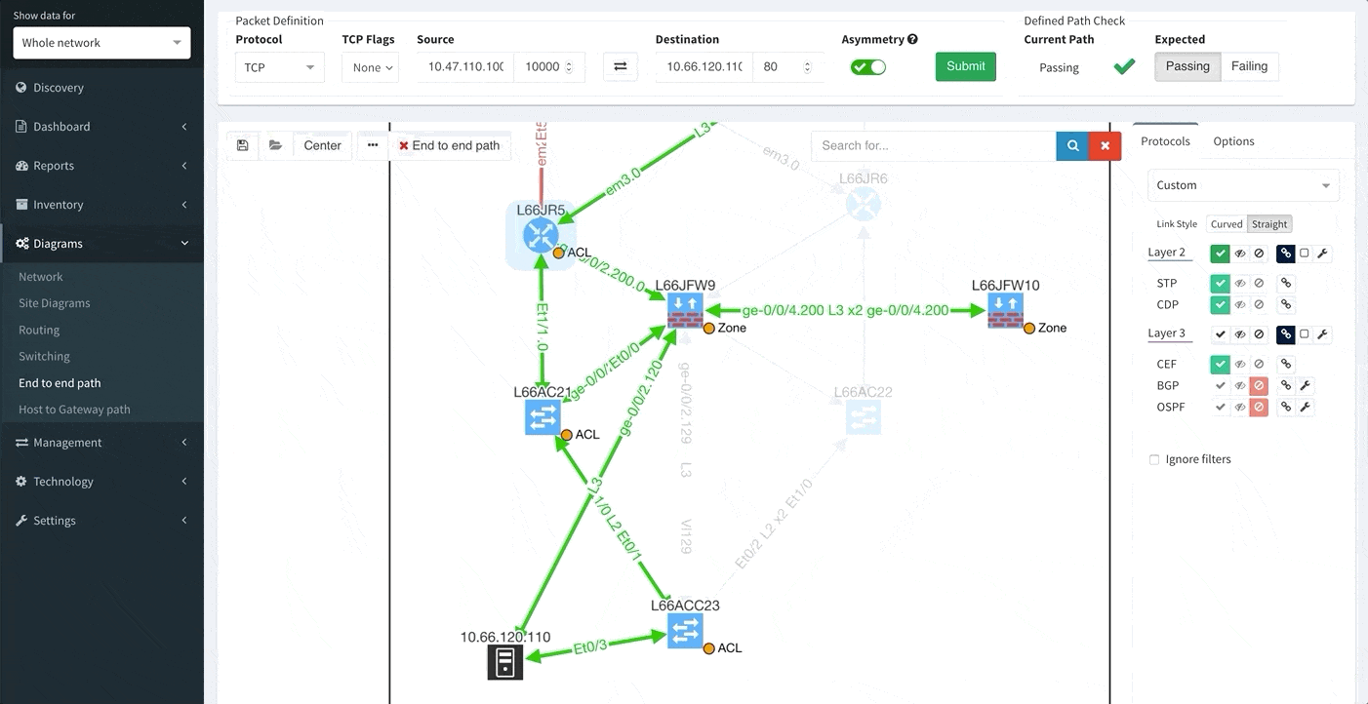Click the Search for field
1368x704 pixels.
click(x=934, y=145)
